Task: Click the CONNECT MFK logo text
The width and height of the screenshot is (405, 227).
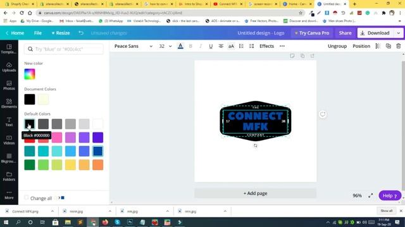Action: (255, 121)
